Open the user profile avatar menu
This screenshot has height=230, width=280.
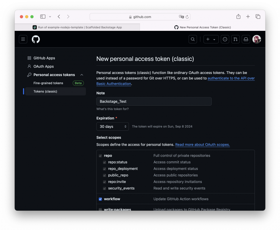click(256, 39)
